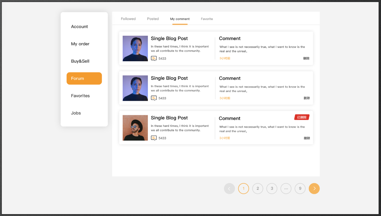This screenshot has height=216, width=381.
Task: Switch to the Posted tab
Action: (x=153, y=19)
